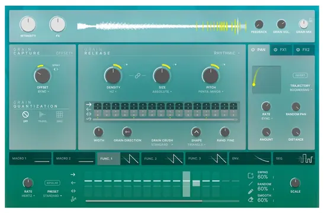Click the Grain Vol. knob
The height and width of the screenshot is (213, 324).
click(x=281, y=24)
